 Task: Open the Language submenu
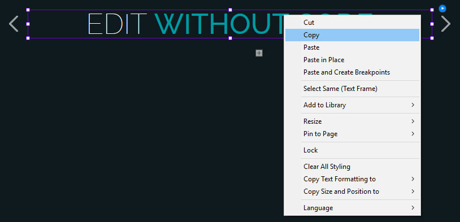[352, 208]
